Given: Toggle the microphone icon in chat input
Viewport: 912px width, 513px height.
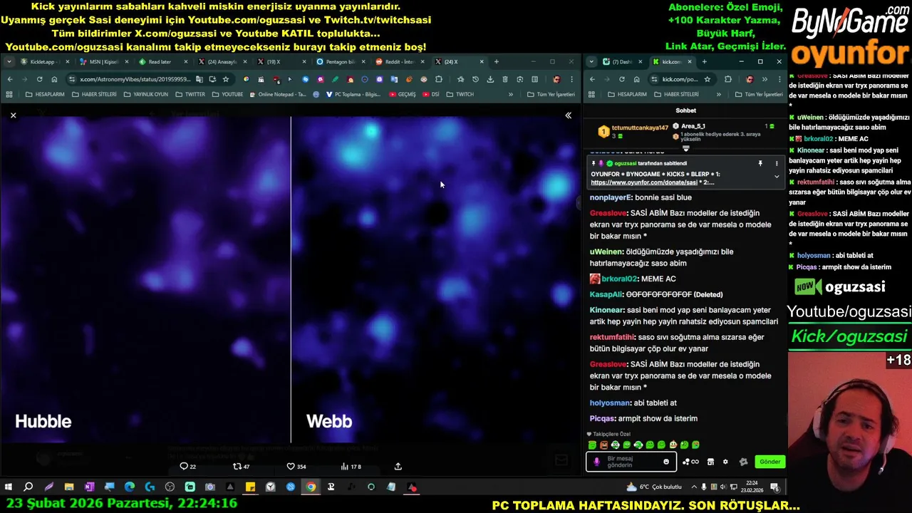Looking at the screenshot, I should (x=596, y=462).
